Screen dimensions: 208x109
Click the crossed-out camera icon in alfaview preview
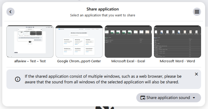pos(30,42)
